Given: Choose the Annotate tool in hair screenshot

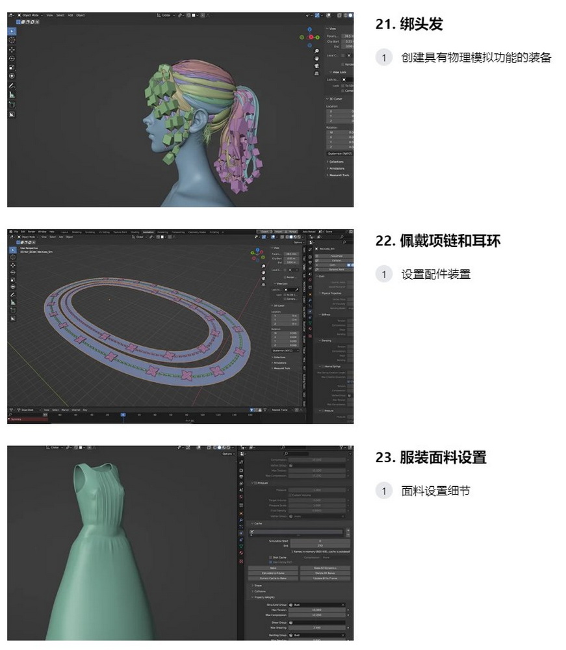Looking at the screenshot, I should coord(12,86).
